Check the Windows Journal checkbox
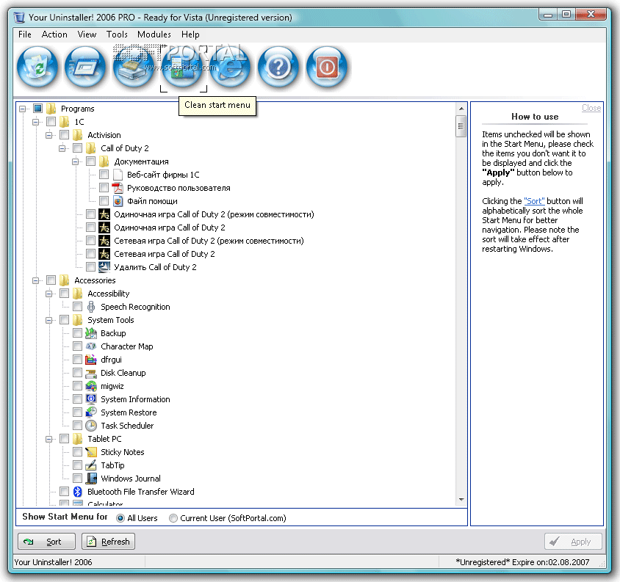The height and width of the screenshot is (582, 620). tap(78, 479)
